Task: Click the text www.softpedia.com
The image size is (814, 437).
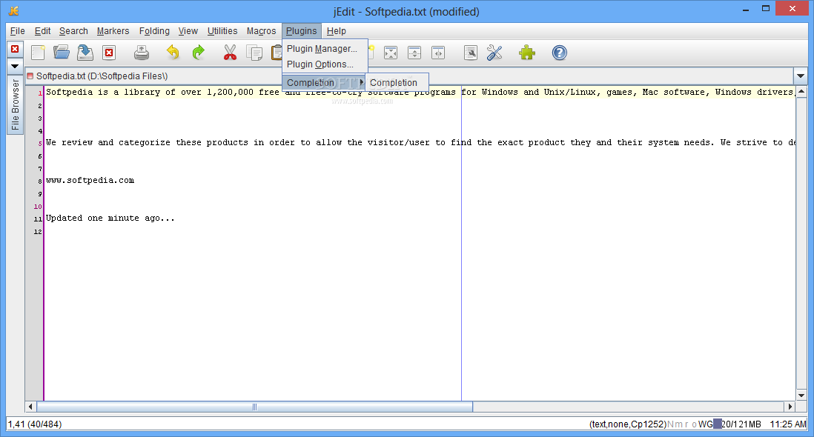Action: [90, 181]
